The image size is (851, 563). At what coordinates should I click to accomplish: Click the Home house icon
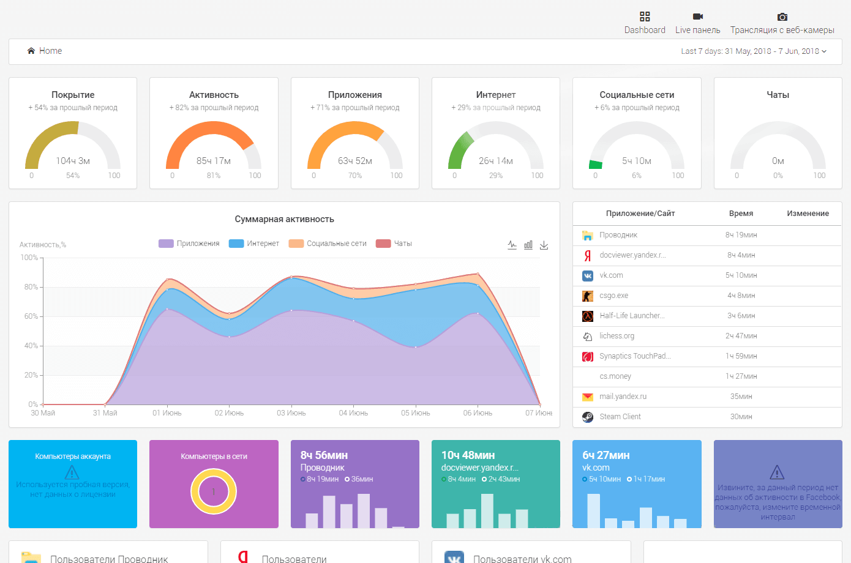coord(31,51)
